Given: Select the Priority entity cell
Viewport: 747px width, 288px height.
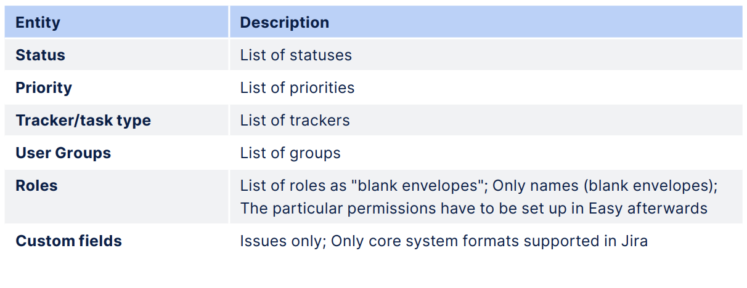Looking at the screenshot, I should (44, 88).
